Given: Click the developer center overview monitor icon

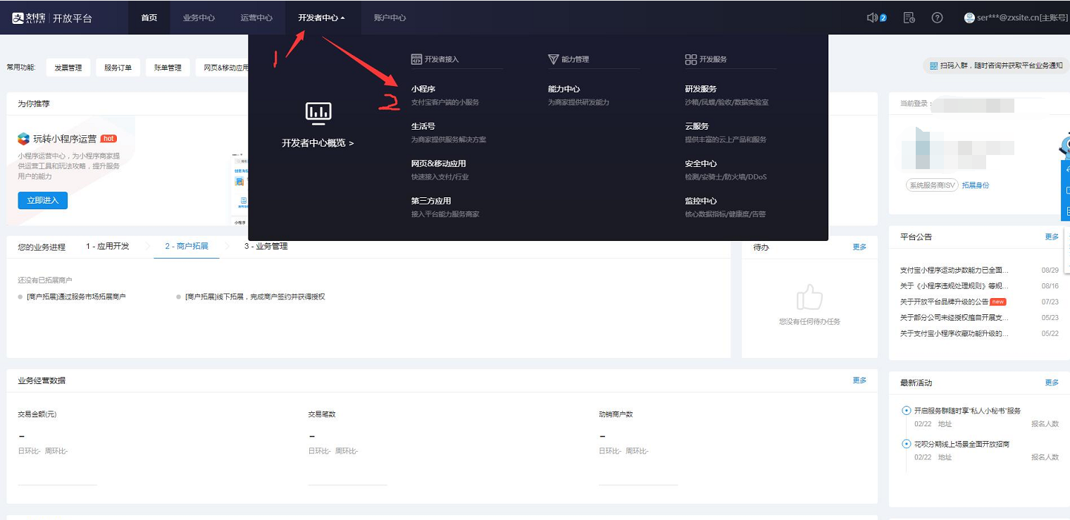Looking at the screenshot, I should click(318, 113).
